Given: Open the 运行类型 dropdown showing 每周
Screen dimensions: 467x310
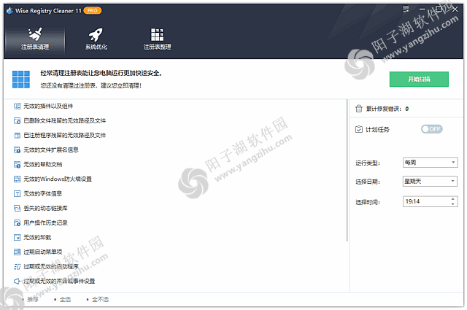Looking at the screenshot, I should (430, 163).
